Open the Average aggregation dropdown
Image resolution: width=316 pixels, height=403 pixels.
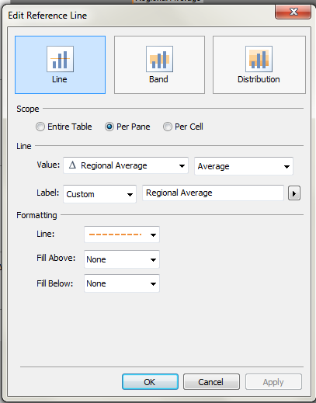pyautogui.click(x=244, y=166)
